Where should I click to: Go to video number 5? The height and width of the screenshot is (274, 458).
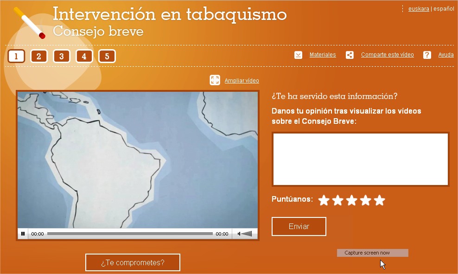[x=107, y=57]
